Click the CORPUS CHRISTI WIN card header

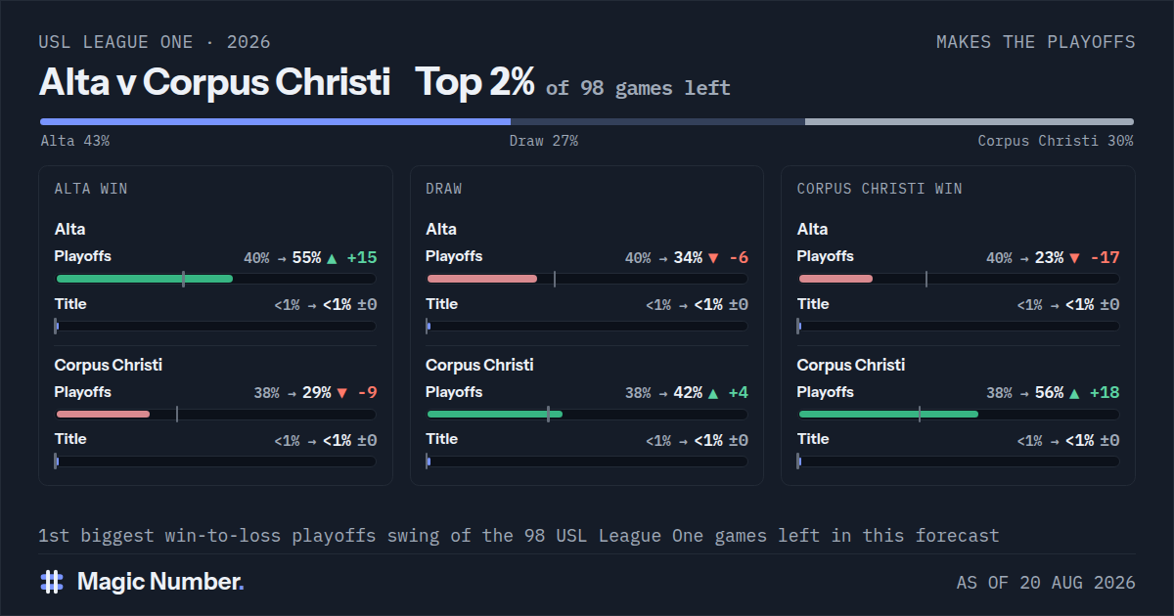tap(880, 189)
